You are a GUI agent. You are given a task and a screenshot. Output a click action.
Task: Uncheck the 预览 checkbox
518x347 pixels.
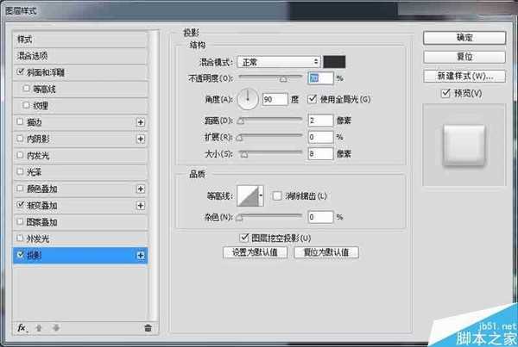[x=445, y=92]
